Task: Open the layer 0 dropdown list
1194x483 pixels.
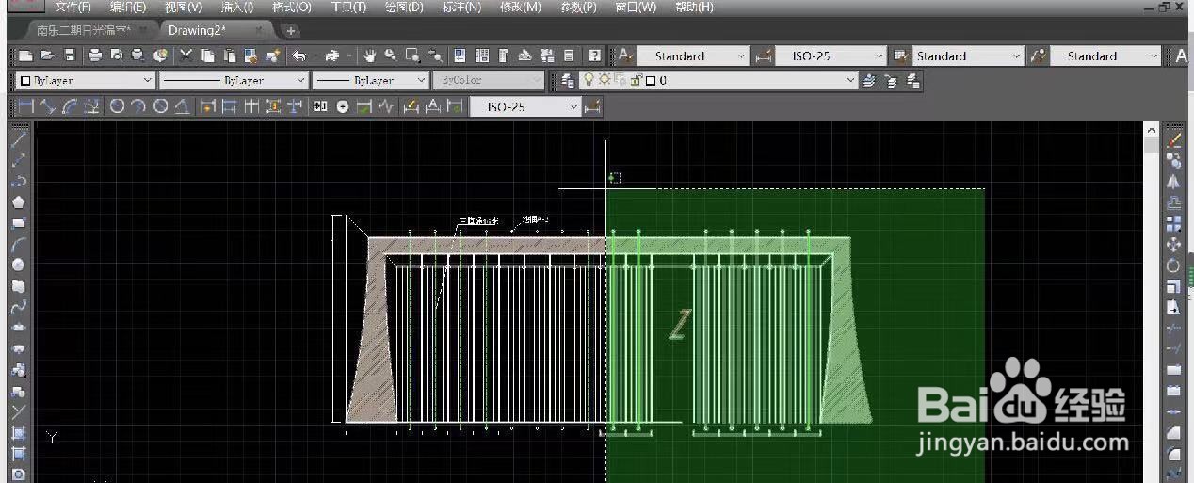Action: click(x=719, y=81)
